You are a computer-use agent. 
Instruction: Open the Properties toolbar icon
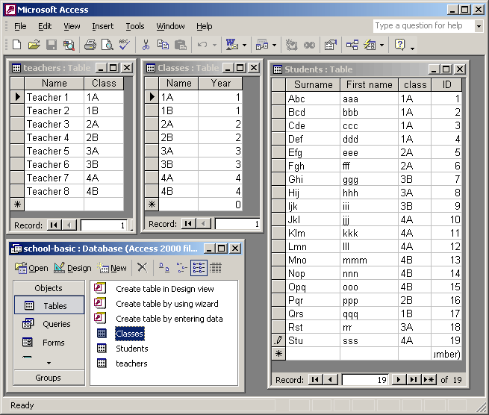(331, 45)
